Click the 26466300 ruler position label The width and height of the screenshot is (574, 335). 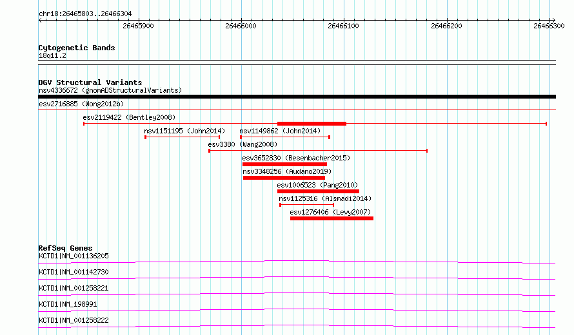[549, 26]
